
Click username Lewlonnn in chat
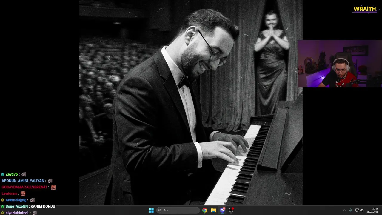10,193
